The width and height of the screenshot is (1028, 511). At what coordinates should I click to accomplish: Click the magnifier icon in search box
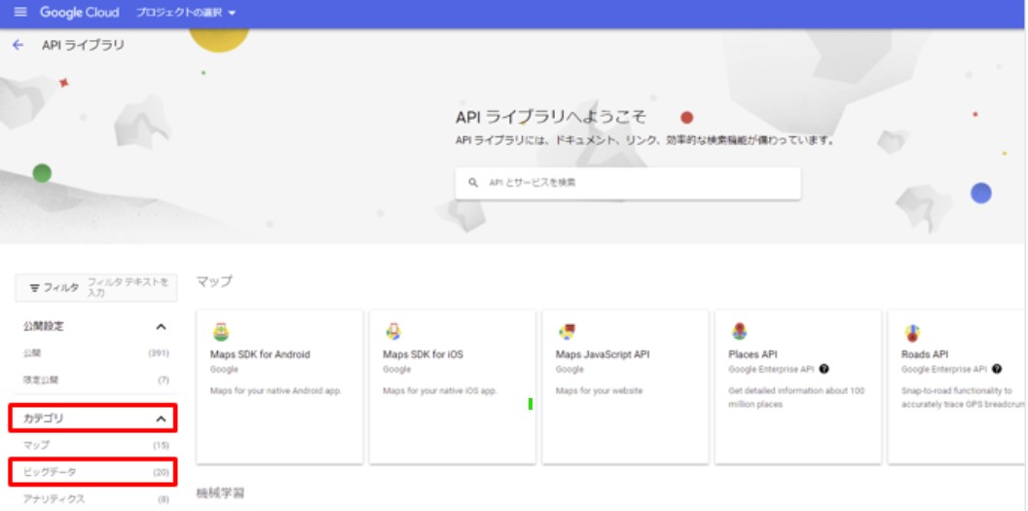473,183
